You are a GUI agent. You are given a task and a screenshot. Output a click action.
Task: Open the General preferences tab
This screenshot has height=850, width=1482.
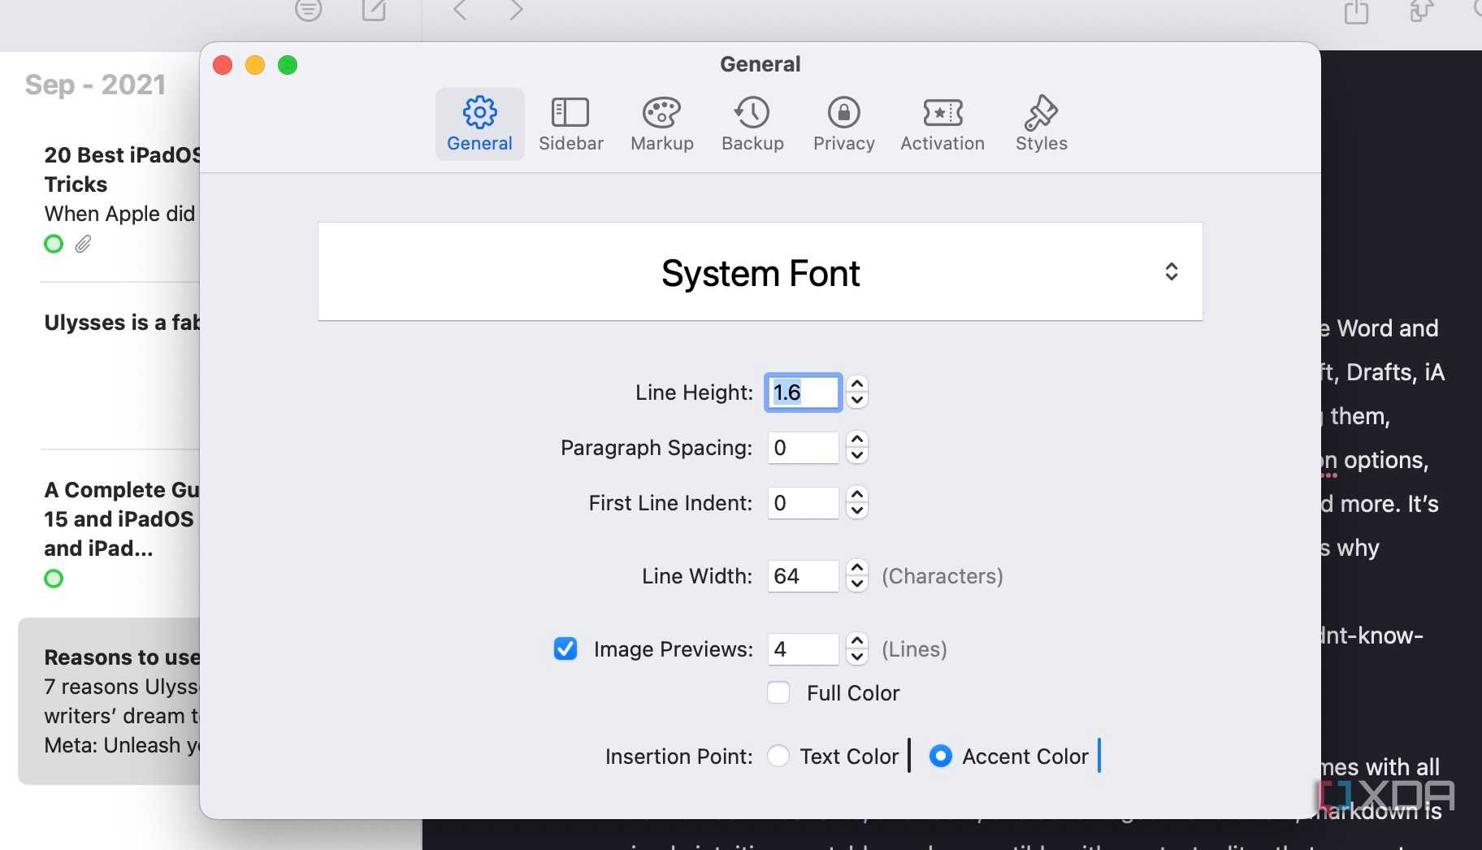pos(479,124)
